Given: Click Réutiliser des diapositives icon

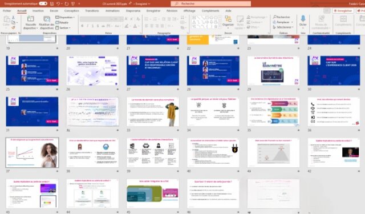Looking at the screenshot, I should click(x=47, y=19).
